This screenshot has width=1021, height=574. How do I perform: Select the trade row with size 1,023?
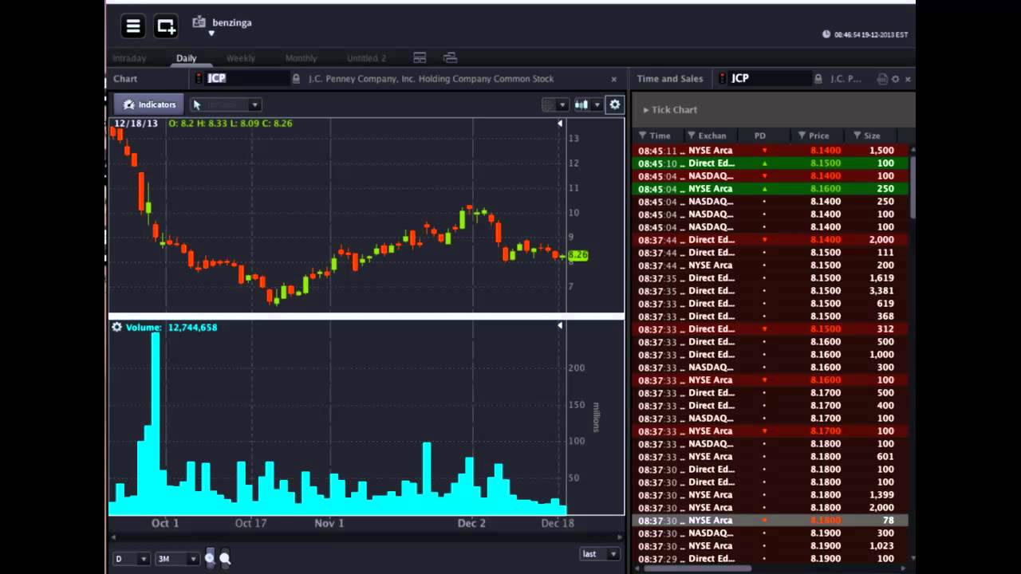tap(771, 546)
